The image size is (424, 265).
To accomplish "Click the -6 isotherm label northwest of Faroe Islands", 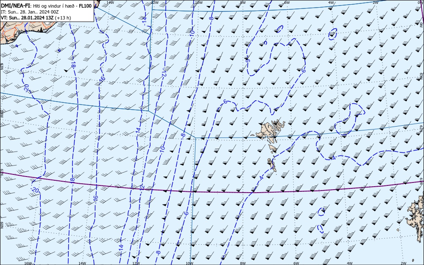I will (225, 102).
